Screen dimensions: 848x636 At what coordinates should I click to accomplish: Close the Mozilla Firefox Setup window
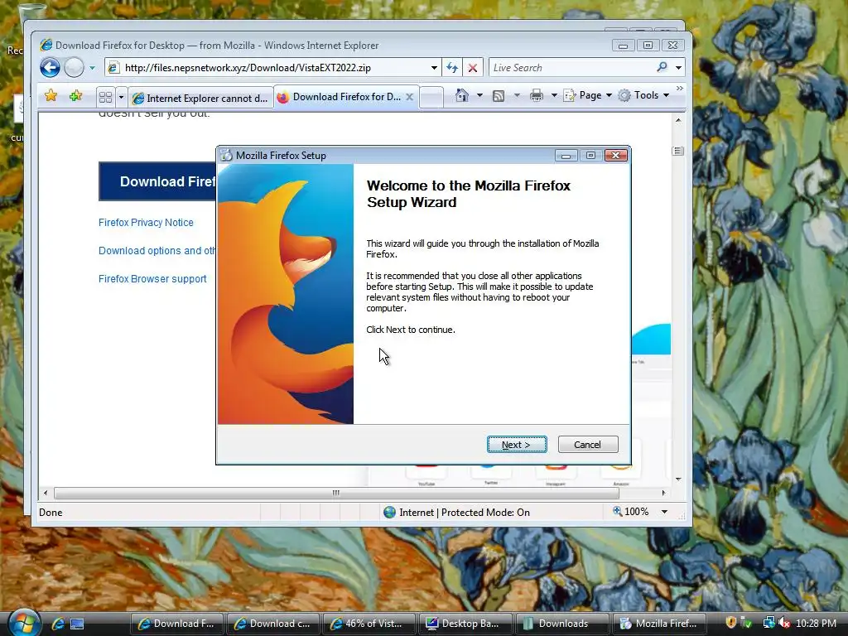coord(615,155)
